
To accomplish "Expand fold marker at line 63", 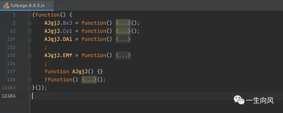I will click(30, 31).
